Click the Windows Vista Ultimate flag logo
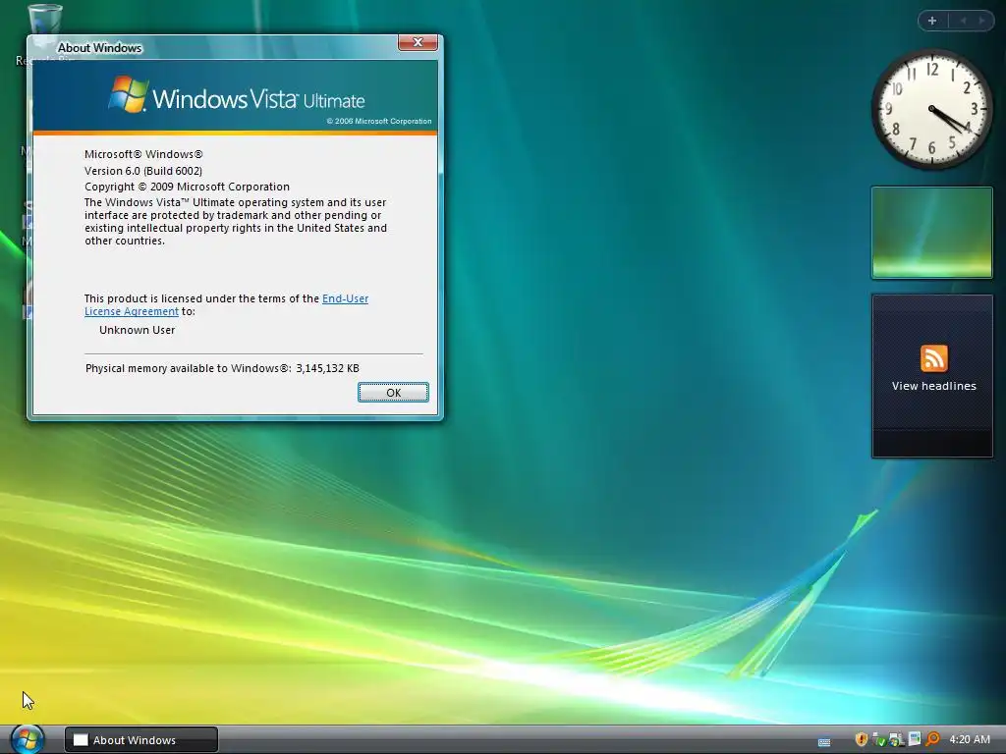Screen dimensions: 1006x754 129,94
